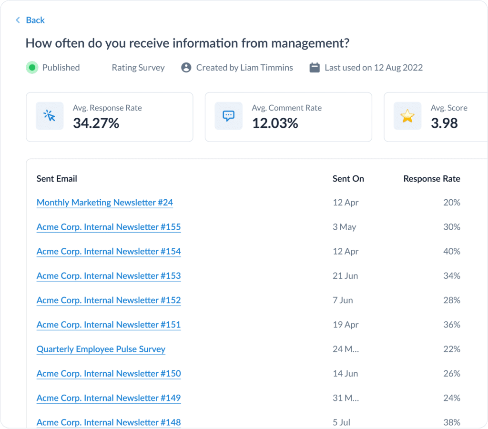Click the back chevron icon beside "Back"
Viewport: 488px width, 429px height.
coord(17,20)
